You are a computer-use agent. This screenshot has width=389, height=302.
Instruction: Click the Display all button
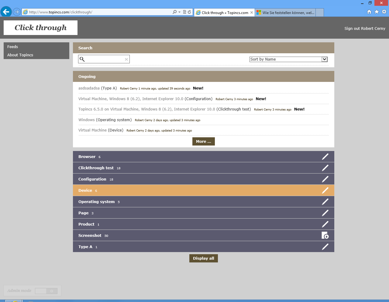[x=203, y=258]
